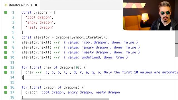Click the green coverage marker on line 12

pos(6,67)
